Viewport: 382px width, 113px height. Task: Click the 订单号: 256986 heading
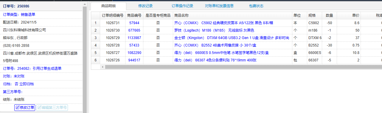tap(16, 6)
